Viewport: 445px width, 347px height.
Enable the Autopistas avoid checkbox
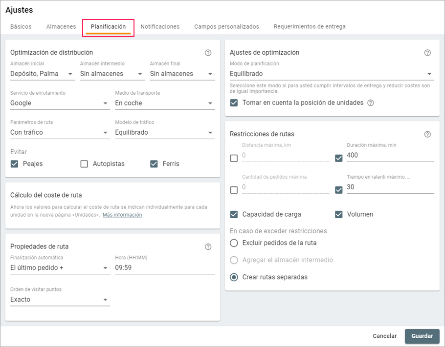(84, 164)
